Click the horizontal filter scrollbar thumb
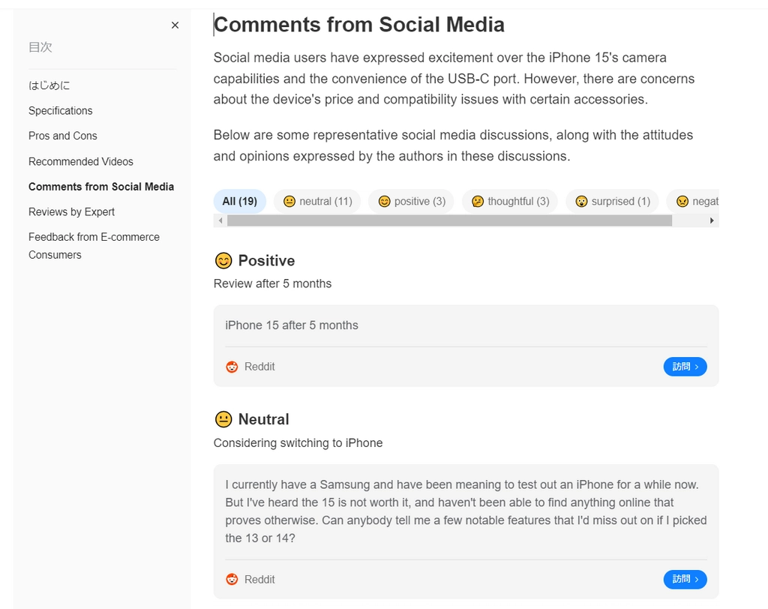The width and height of the screenshot is (768, 609). click(450, 220)
